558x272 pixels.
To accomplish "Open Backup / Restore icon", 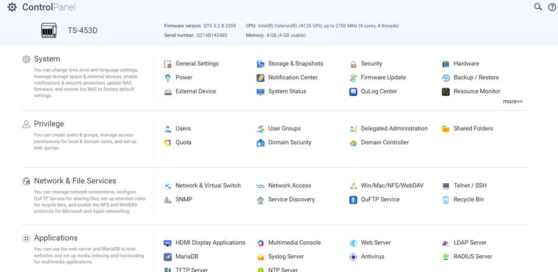I will pos(446,78).
